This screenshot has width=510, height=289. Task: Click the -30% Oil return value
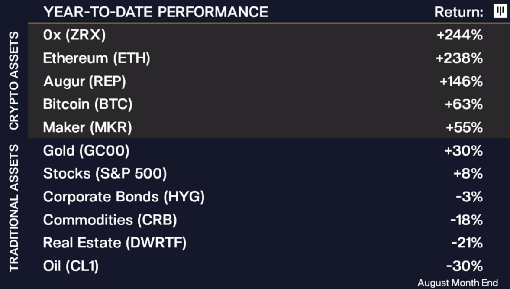464,266
